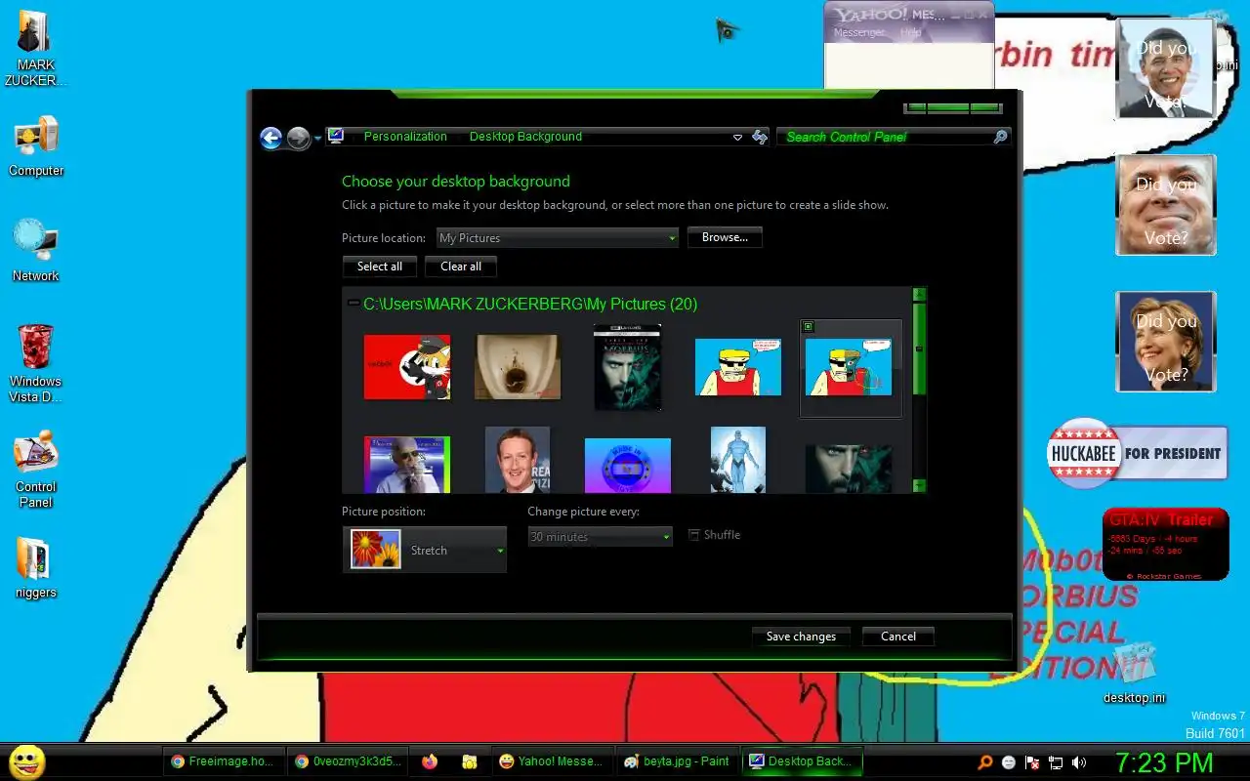Image resolution: width=1250 pixels, height=781 pixels.
Task: Click the Huckabee for President gadget
Action: 1138,453
